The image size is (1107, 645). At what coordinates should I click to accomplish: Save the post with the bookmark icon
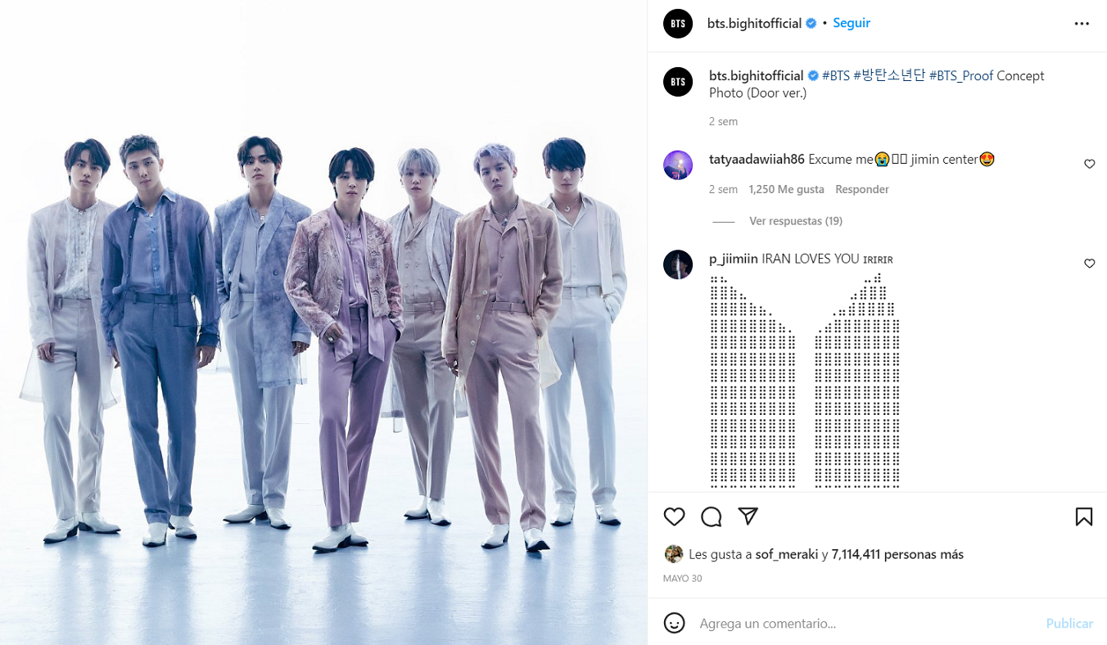click(1084, 516)
